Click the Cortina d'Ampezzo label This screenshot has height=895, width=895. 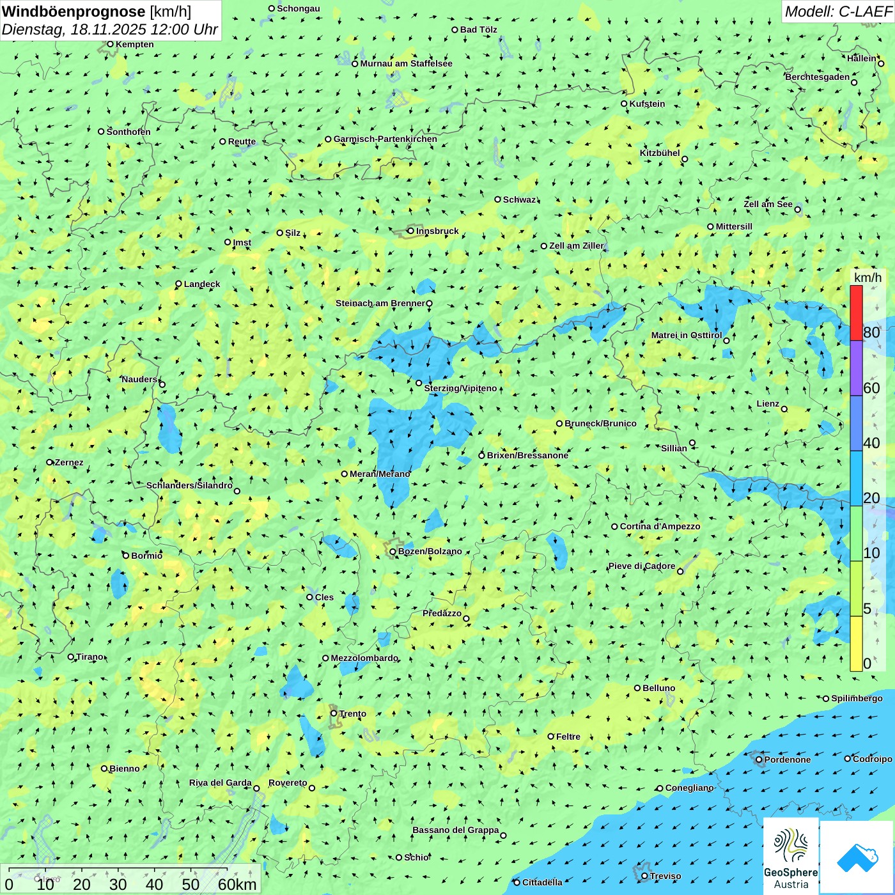660,526
